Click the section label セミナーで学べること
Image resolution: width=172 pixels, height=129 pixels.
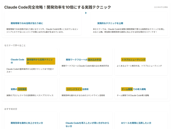pos(15,46)
